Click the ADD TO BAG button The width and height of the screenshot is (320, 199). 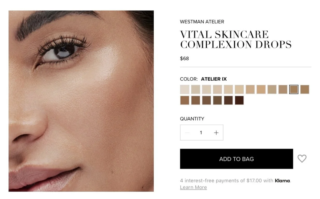tap(236, 159)
